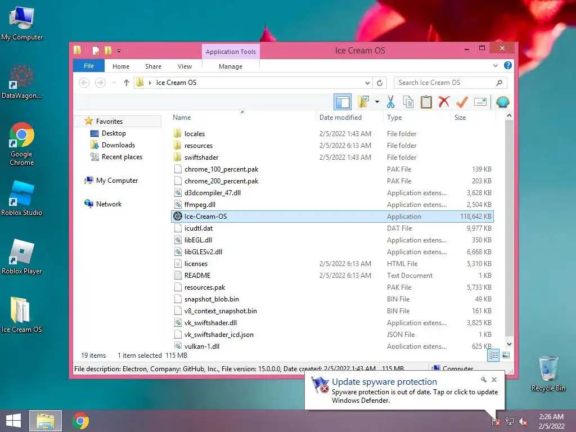Select the resources folder
Image resolution: width=576 pixels, height=432 pixels.
point(332,146)
